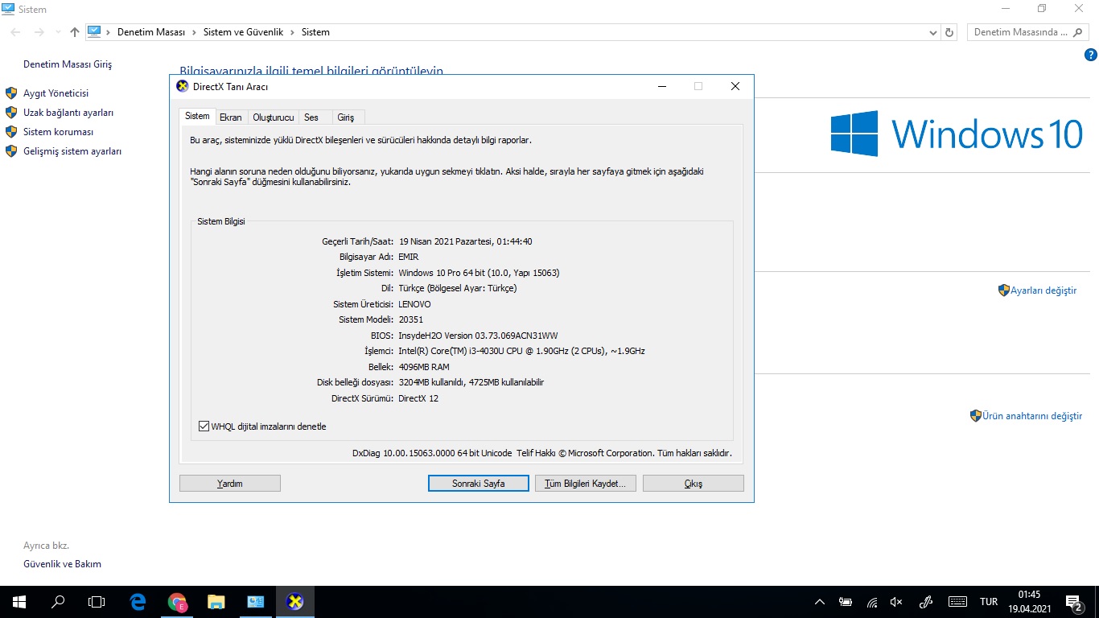Switch to the Oluşturucu tab

coord(274,117)
